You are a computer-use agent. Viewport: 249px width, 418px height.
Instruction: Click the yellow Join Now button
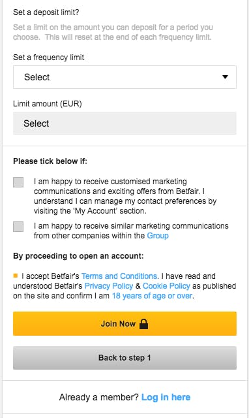pos(124,324)
